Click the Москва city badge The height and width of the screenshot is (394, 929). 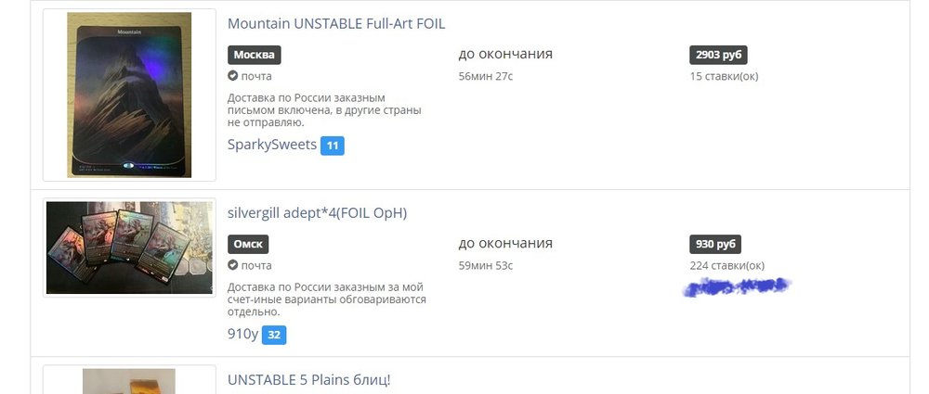click(254, 55)
